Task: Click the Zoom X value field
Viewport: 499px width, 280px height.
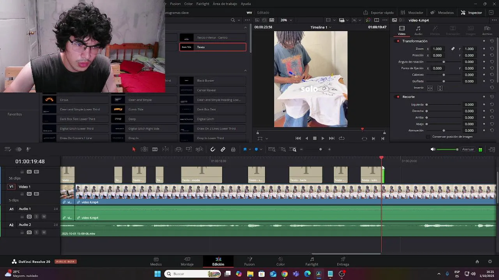Action: (437, 49)
